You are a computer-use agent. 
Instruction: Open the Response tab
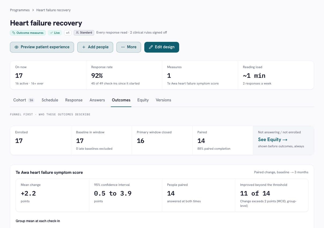74,100
